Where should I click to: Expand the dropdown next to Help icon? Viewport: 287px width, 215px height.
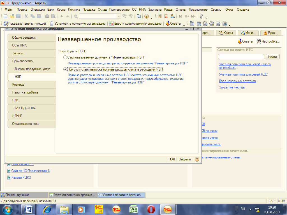tap(151, 18)
